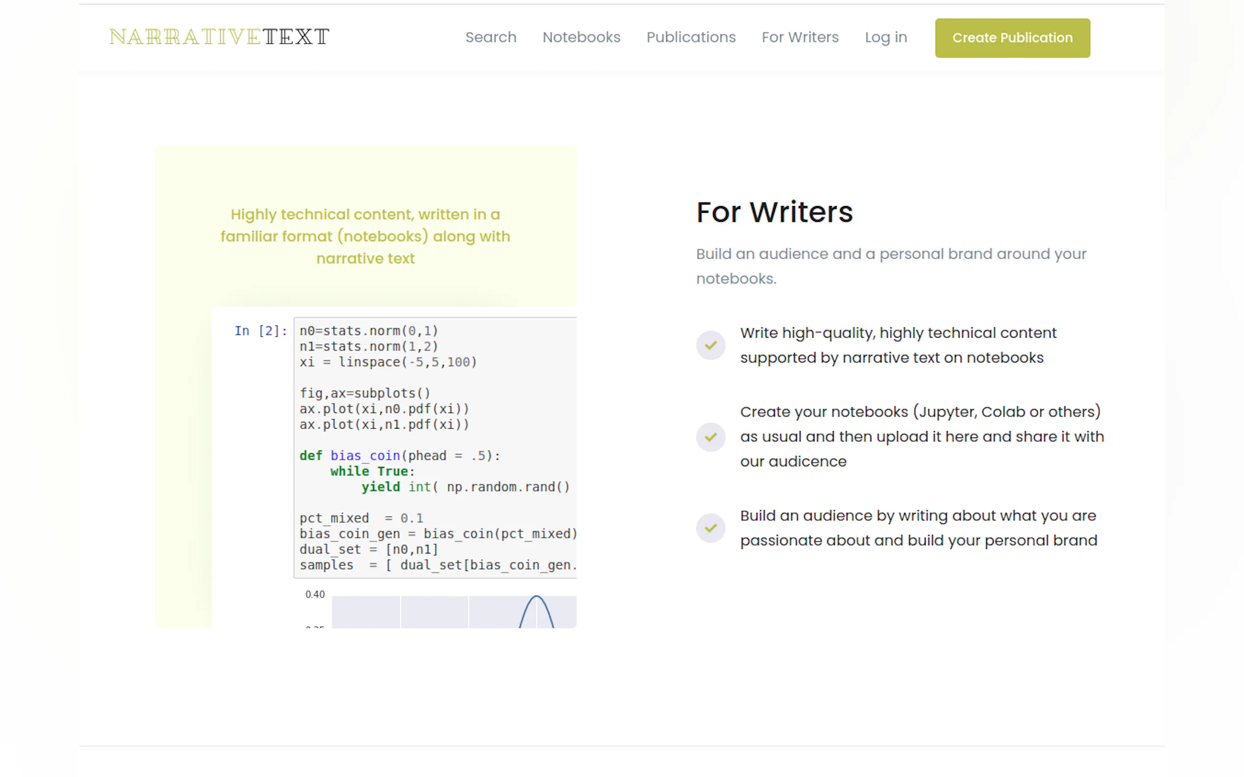Click the Log in link

[885, 38]
